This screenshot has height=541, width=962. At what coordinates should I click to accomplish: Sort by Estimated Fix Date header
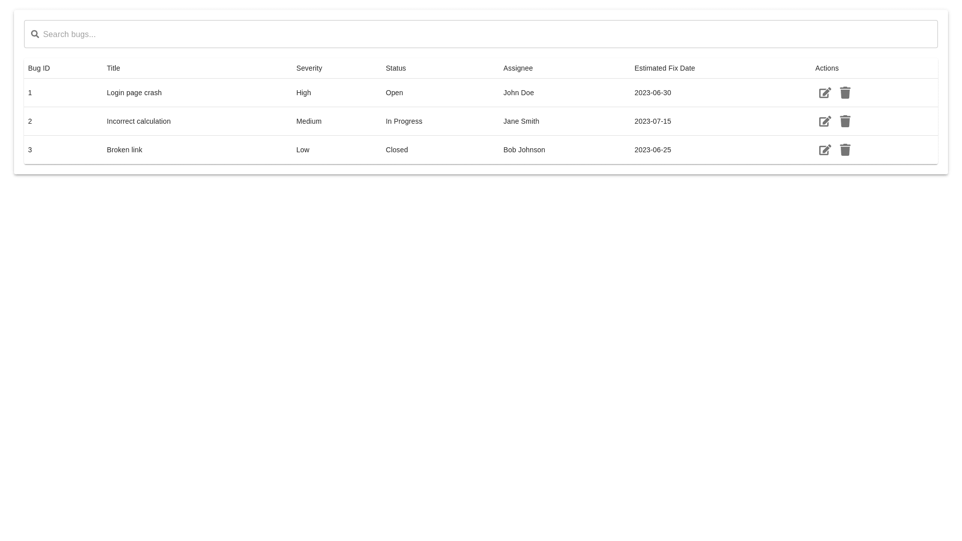664,68
